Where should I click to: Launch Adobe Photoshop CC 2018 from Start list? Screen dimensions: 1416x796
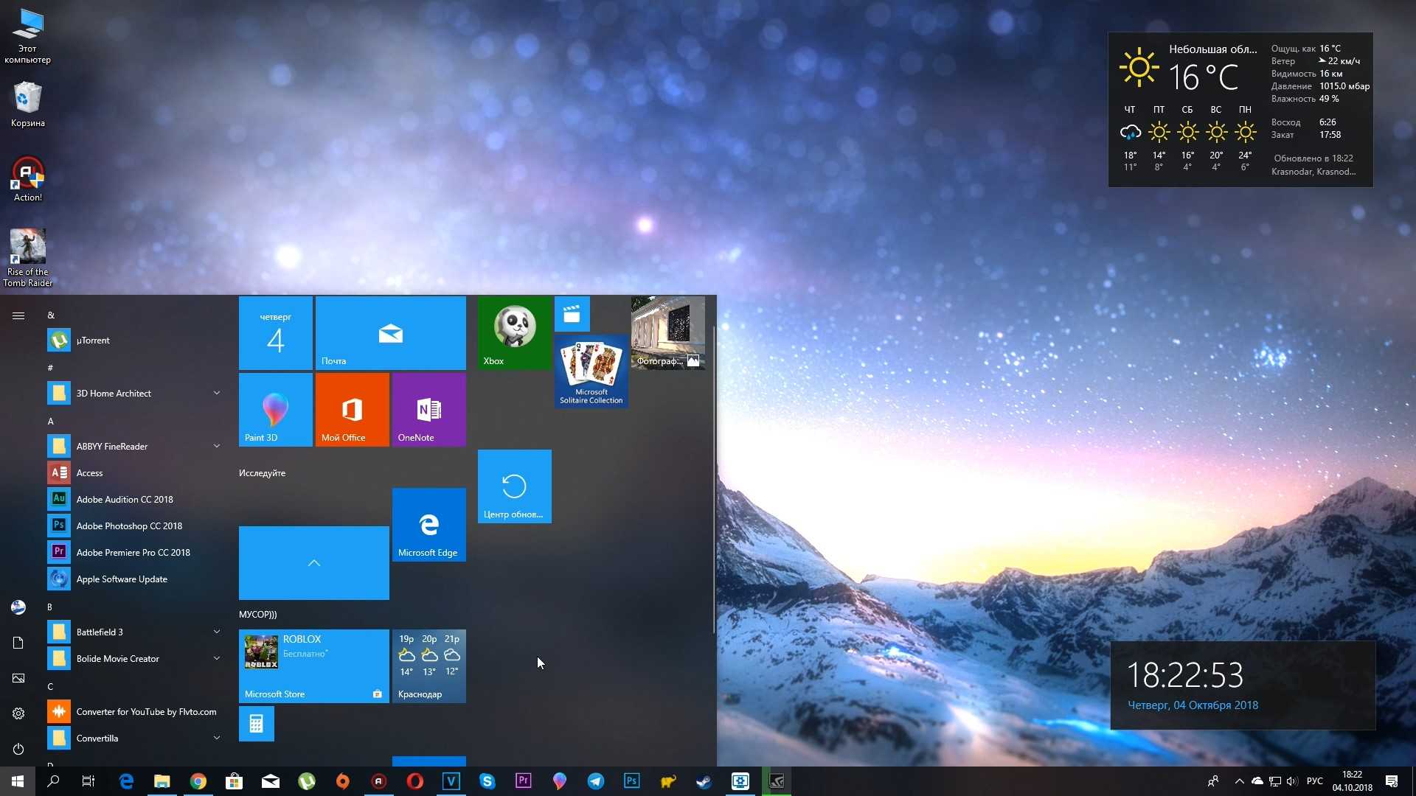point(133,526)
